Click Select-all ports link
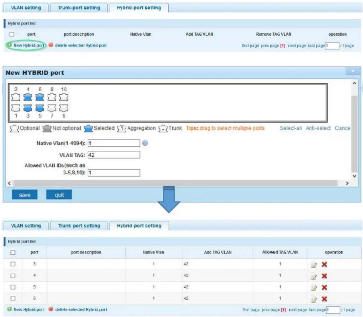363x317 pixels. pos(291,128)
